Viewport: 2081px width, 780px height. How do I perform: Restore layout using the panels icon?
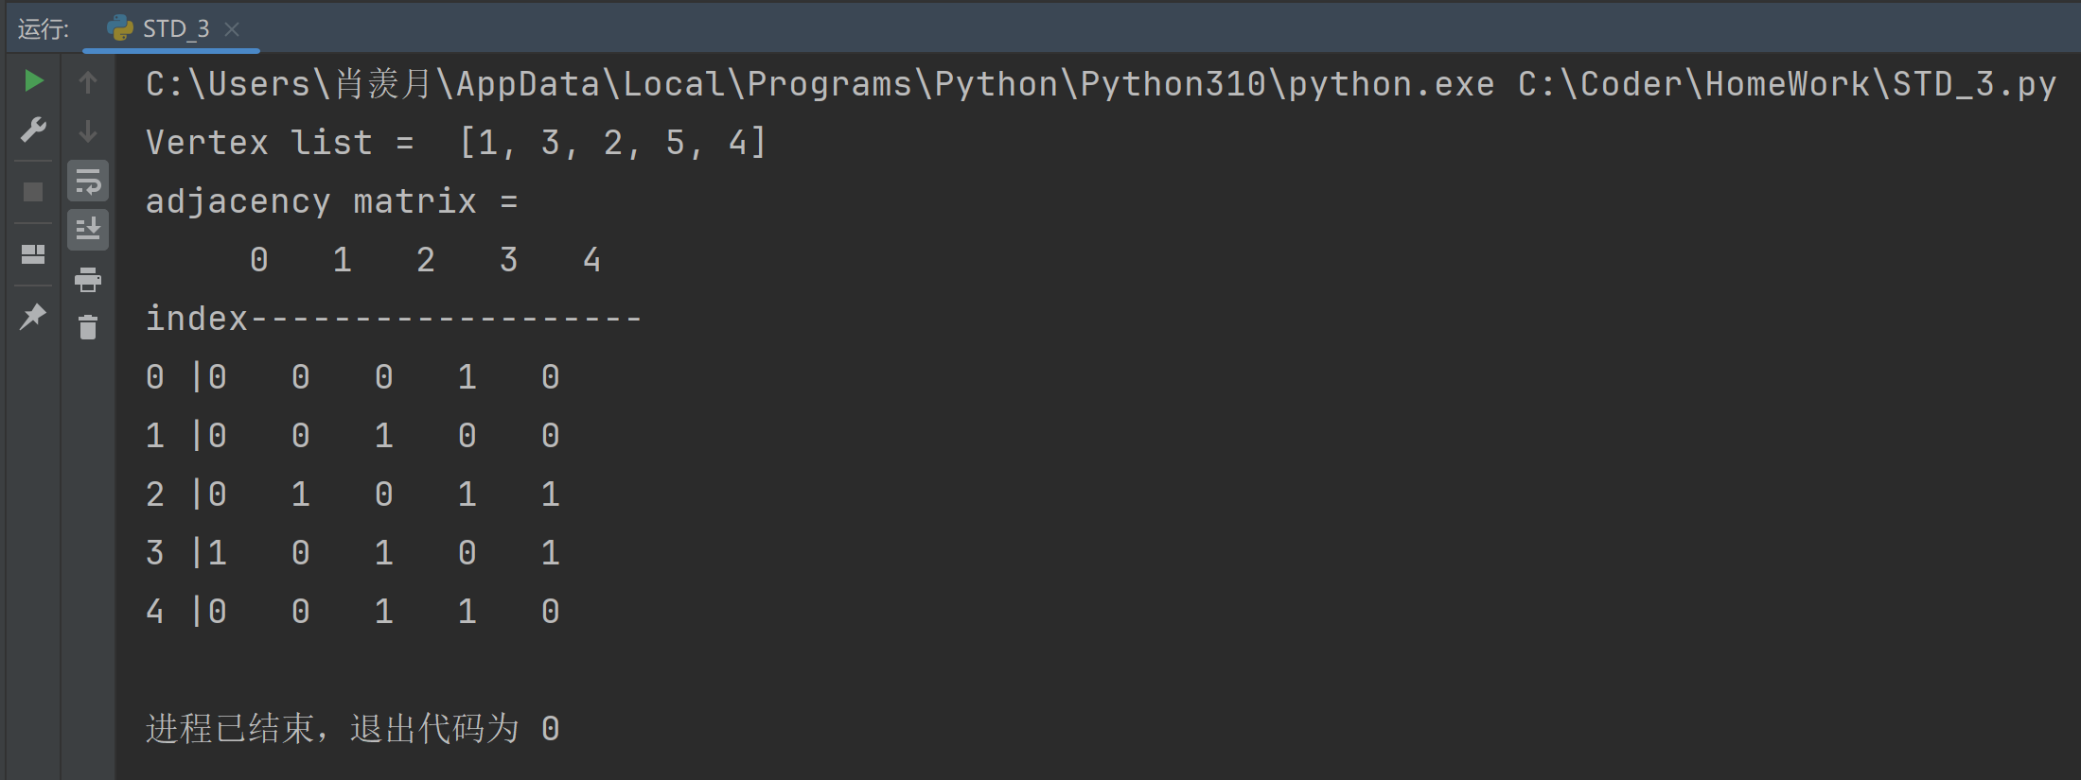(33, 254)
